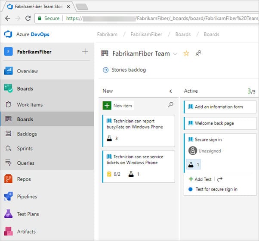The width and height of the screenshot is (259, 241).
Task: Open Overview in the sidebar
Action: point(47,71)
